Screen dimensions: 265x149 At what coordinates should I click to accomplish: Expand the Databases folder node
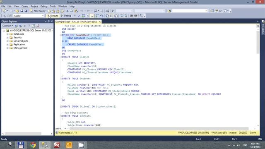7,34
